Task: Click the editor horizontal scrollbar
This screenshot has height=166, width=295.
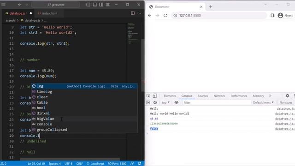Action: pyautogui.click(x=70, y=159)
